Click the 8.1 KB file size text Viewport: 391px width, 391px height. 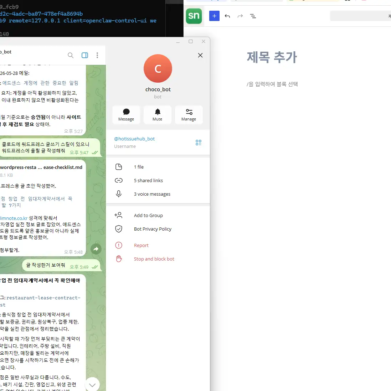pos(6,175)
